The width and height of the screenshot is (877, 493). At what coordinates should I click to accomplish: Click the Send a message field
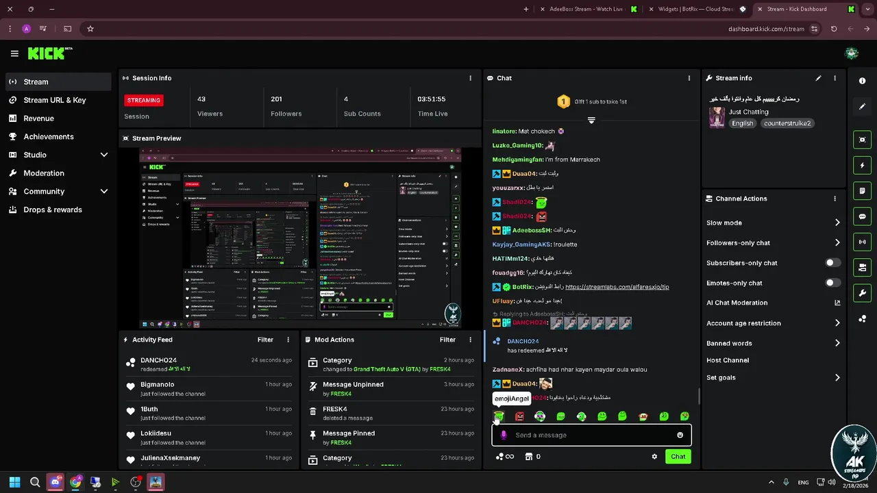[x=591, y=435]
